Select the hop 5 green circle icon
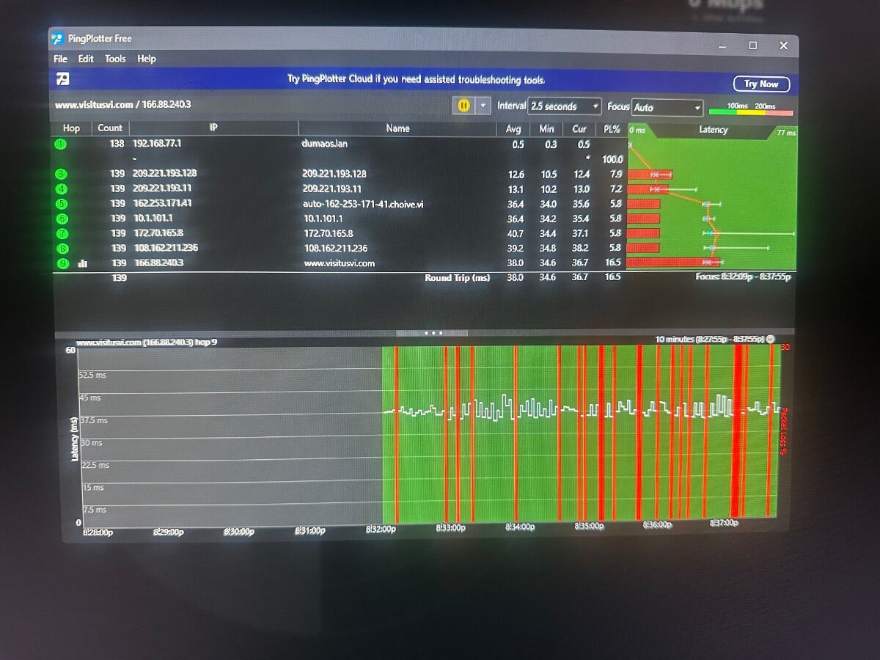 coord(61,204)
